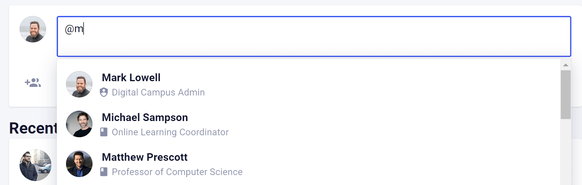Open the recent post author's avatar with glasses

click(35, 165)
